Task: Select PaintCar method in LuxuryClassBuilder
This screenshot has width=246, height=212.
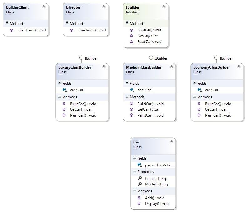Action: 83,115
